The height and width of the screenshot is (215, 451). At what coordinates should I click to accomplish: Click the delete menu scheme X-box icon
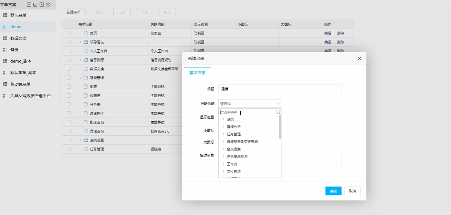click(42, 5)
